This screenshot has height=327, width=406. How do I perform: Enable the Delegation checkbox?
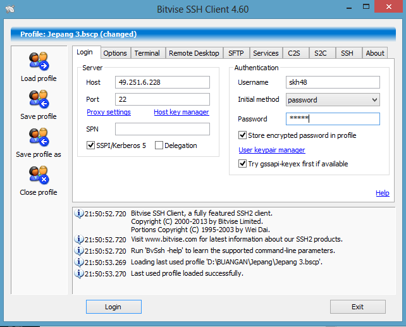click(x=159, y=145)
